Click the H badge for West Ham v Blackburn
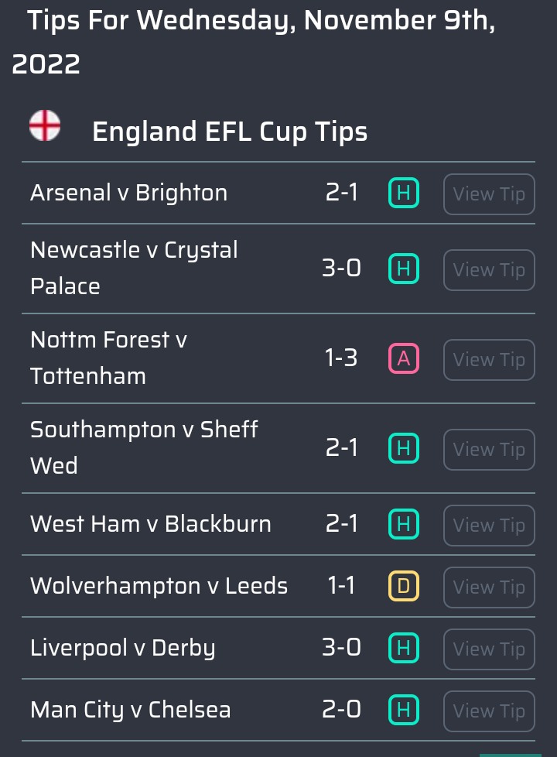557x757 pixels. tap(404, 524)
